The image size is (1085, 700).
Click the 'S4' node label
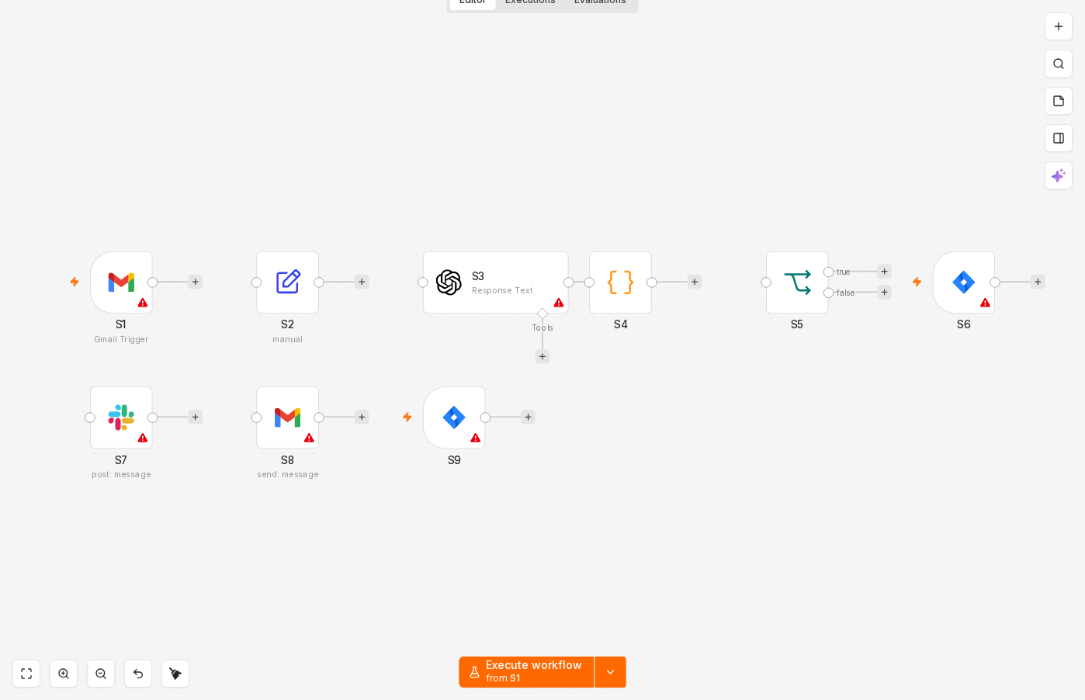tap(621, 324)
